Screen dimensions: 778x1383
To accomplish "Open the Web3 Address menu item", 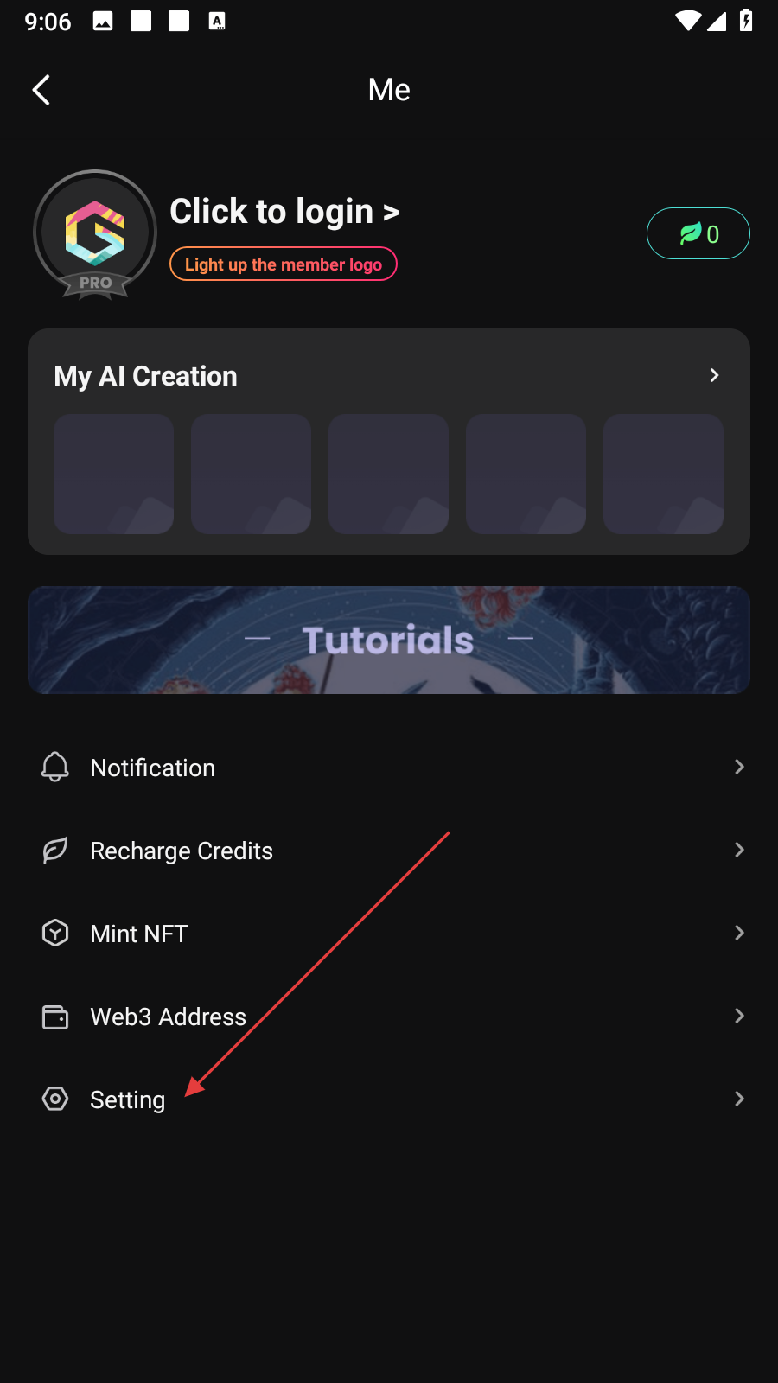I will [169, 1017].
